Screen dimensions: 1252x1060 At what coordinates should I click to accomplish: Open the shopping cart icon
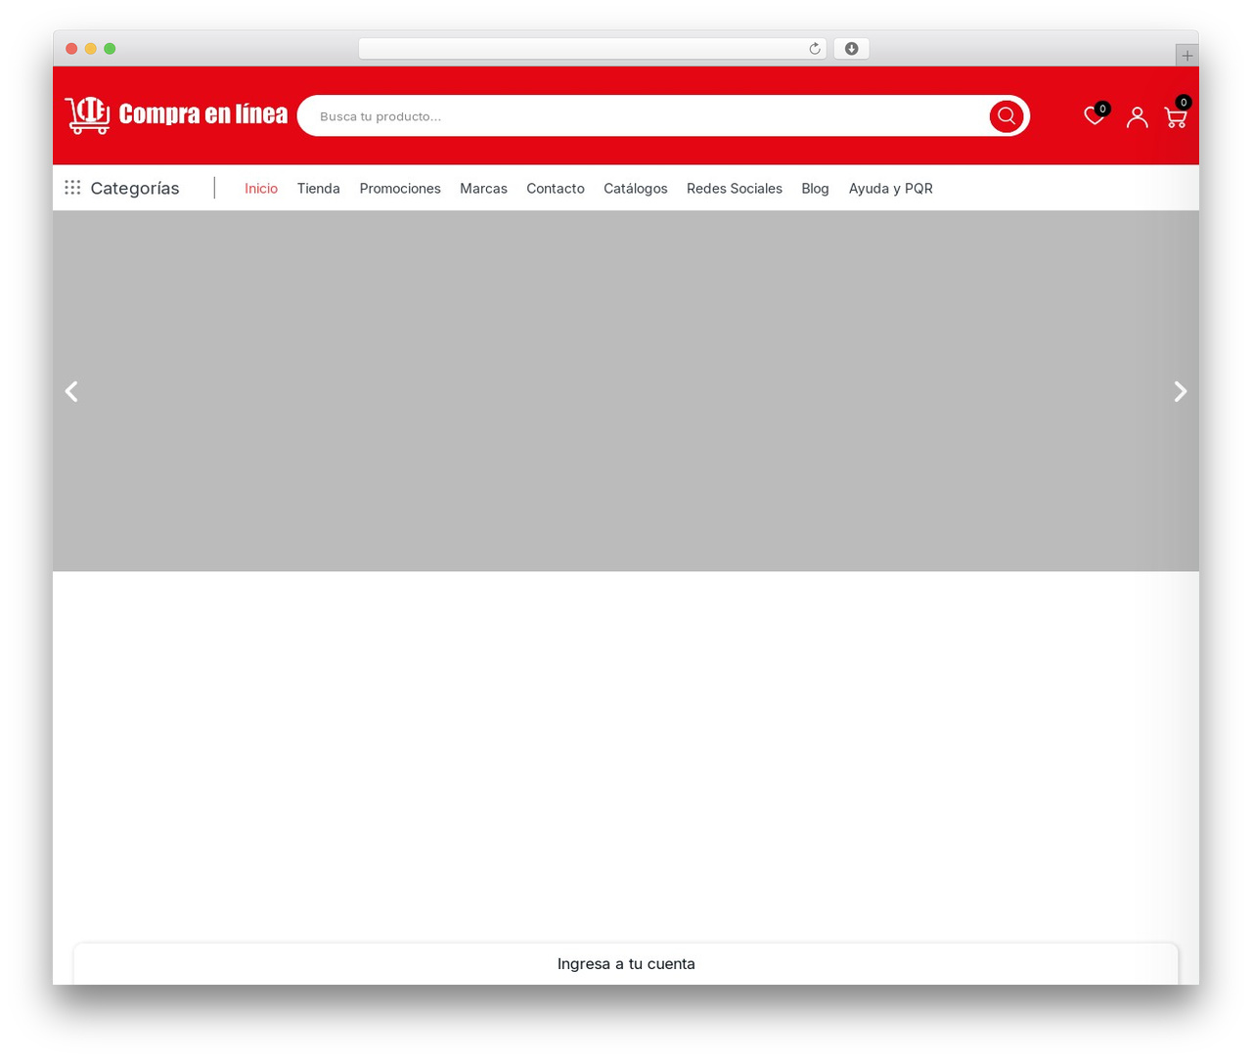pyautogui.click(x=1176, y=117)
